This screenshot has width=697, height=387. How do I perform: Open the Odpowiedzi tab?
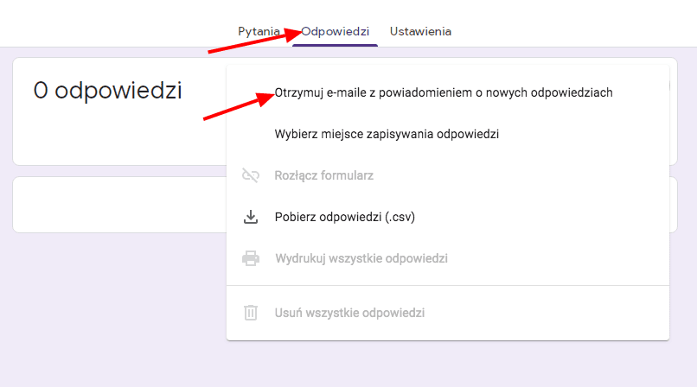pyautogui.click(x=336, y=31)
